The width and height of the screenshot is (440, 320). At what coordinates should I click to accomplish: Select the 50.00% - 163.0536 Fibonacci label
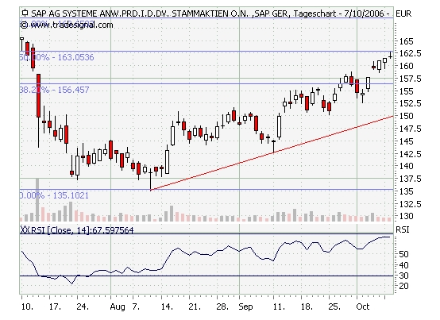[56, 57]
